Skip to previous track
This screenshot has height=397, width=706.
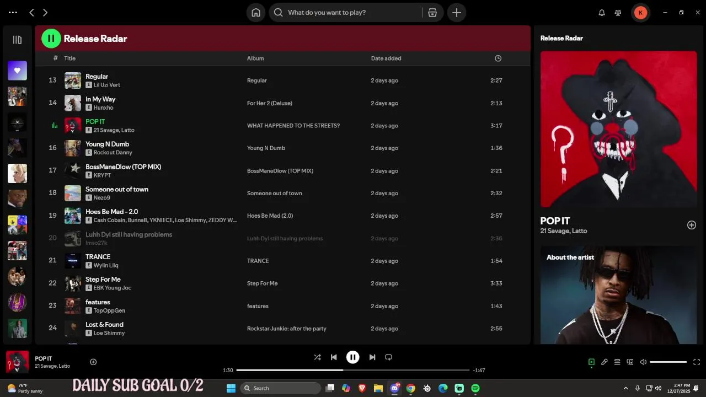(x=334, y=357)
